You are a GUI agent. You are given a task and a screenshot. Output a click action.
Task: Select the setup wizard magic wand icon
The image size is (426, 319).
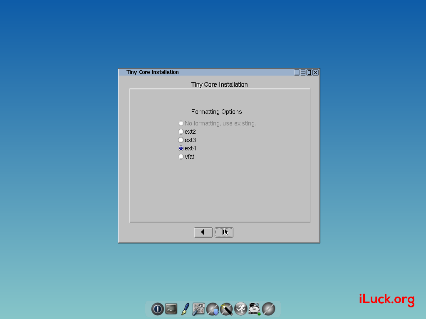click(226, 309)
